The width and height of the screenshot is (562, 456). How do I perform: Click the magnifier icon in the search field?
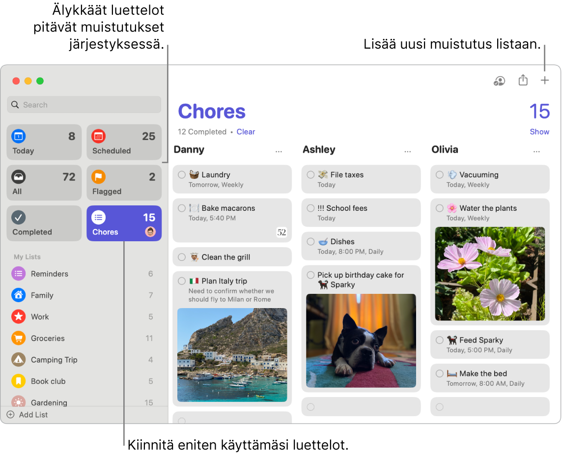[x=15, y=105]
